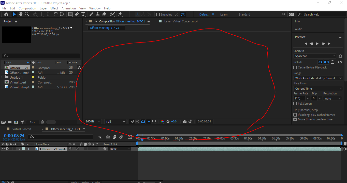Open the Resolution Full dropdown

click(x=115, y=121)
